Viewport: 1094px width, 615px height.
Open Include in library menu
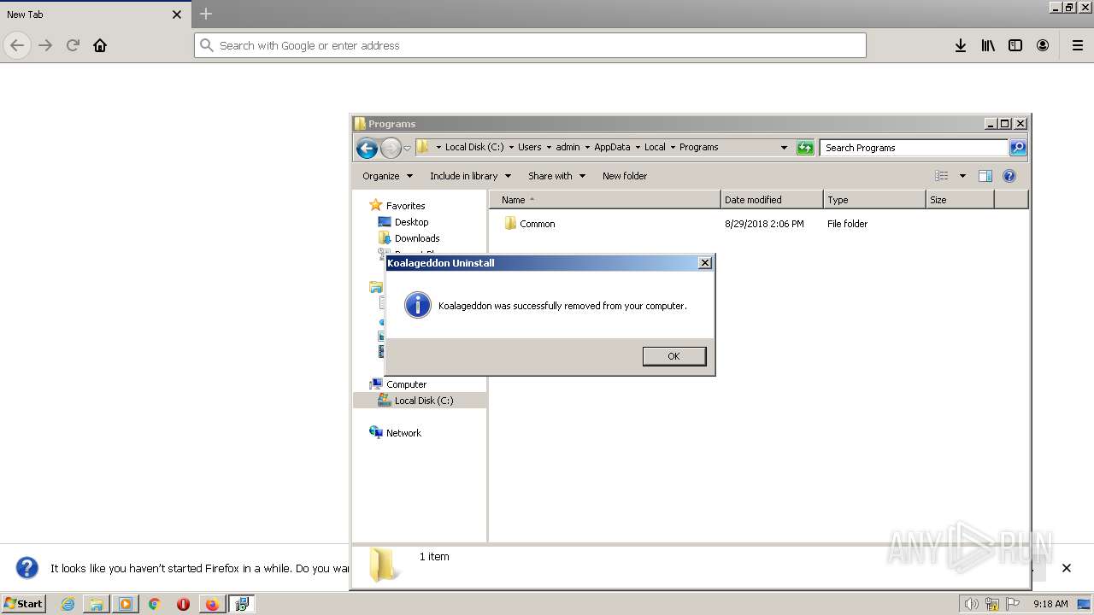470,176
